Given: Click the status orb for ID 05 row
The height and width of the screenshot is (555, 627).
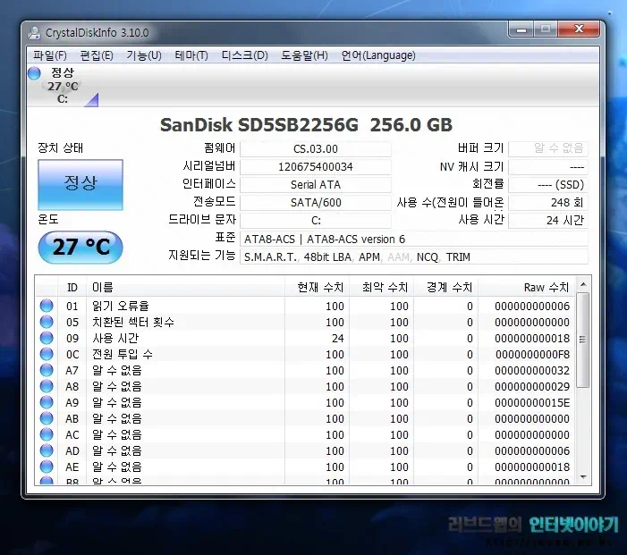Looking at the screenshot, I should tap(47, 322).
